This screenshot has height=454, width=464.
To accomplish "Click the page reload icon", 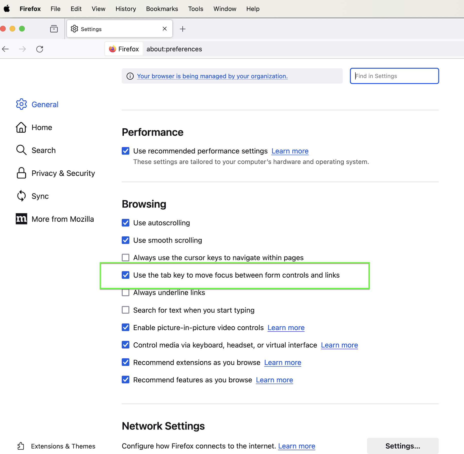I will point(40,49).
